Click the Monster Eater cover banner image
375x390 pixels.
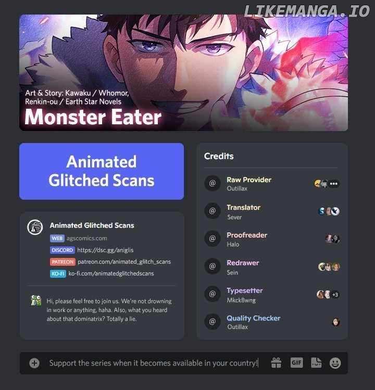pos(184,73)
